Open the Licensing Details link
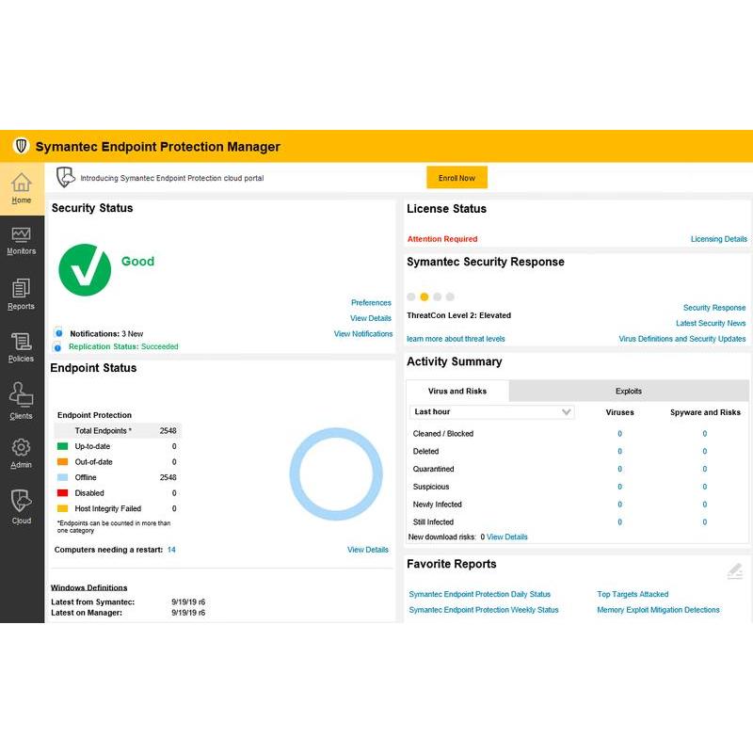Image resolution: width=753 pixels, height=753 pixels. 718,239
